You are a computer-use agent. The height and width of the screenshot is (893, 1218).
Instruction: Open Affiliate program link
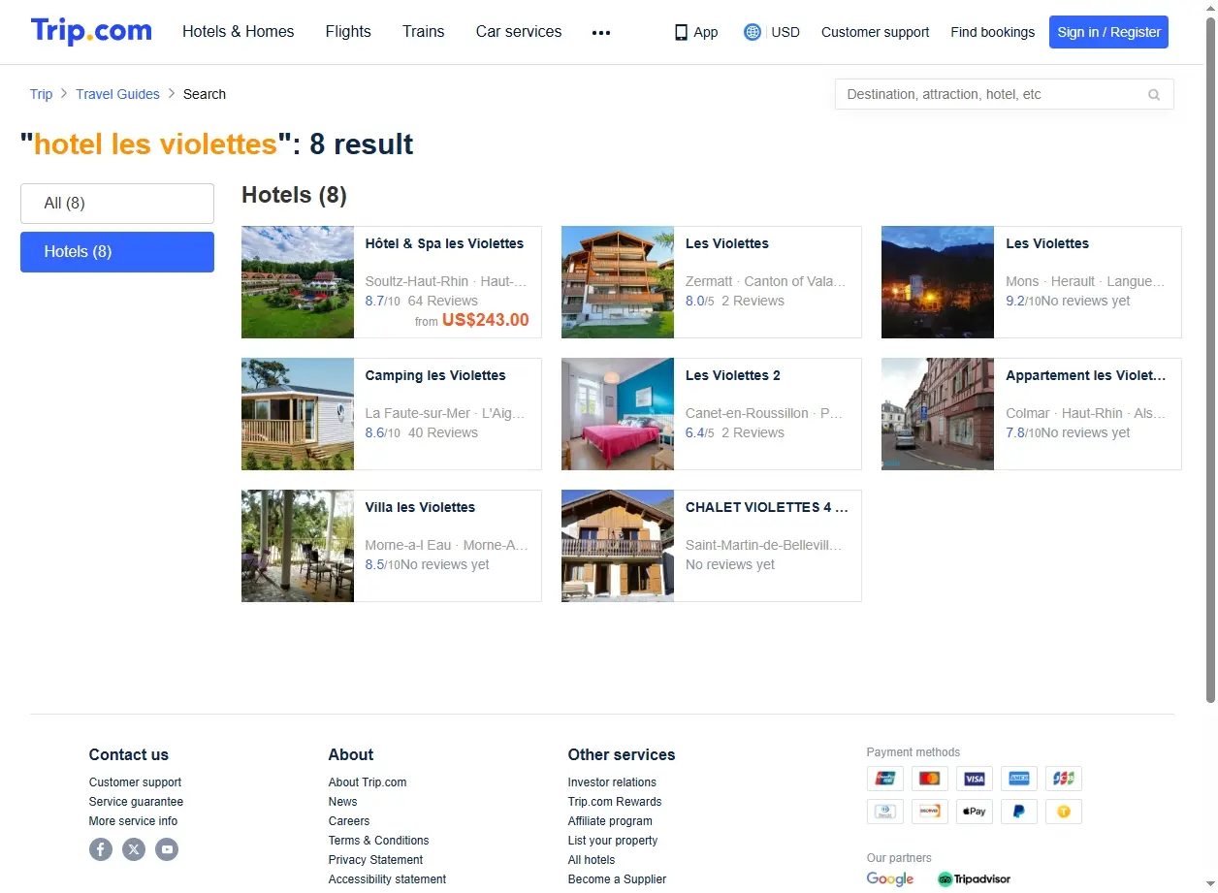click(x=610, y=821)
